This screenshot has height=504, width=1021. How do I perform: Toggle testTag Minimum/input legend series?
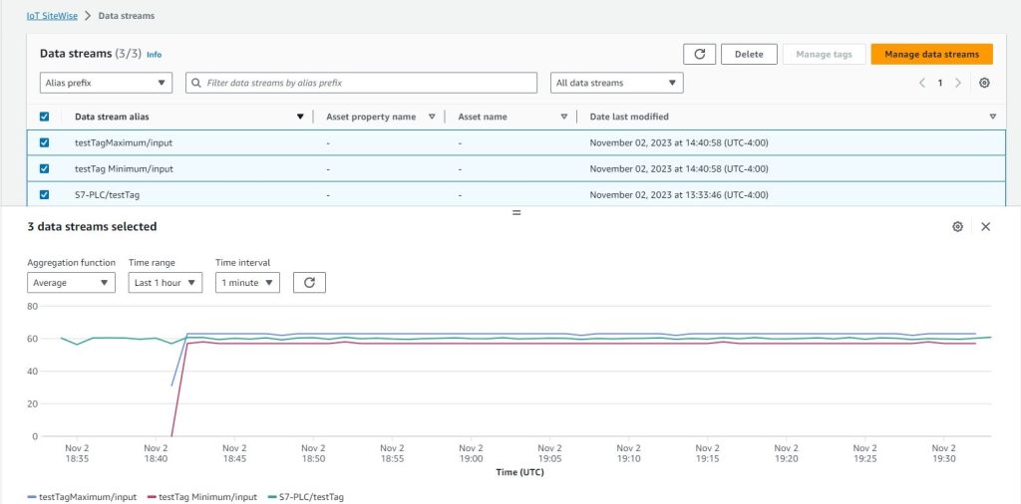coord(202,497)
